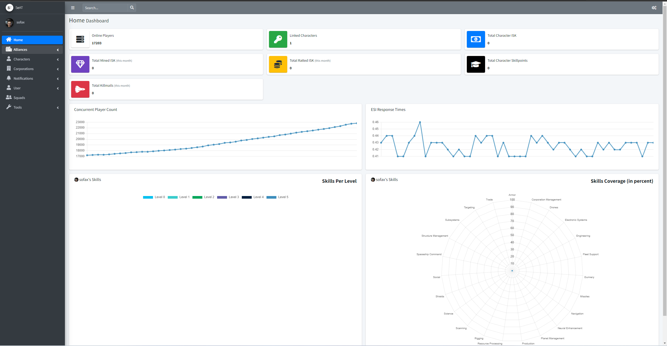Image resolution: width=667 pixels, height=346 pixels.
Task: Open the settings gears icon top-right
Action: (x=654, y=8)
